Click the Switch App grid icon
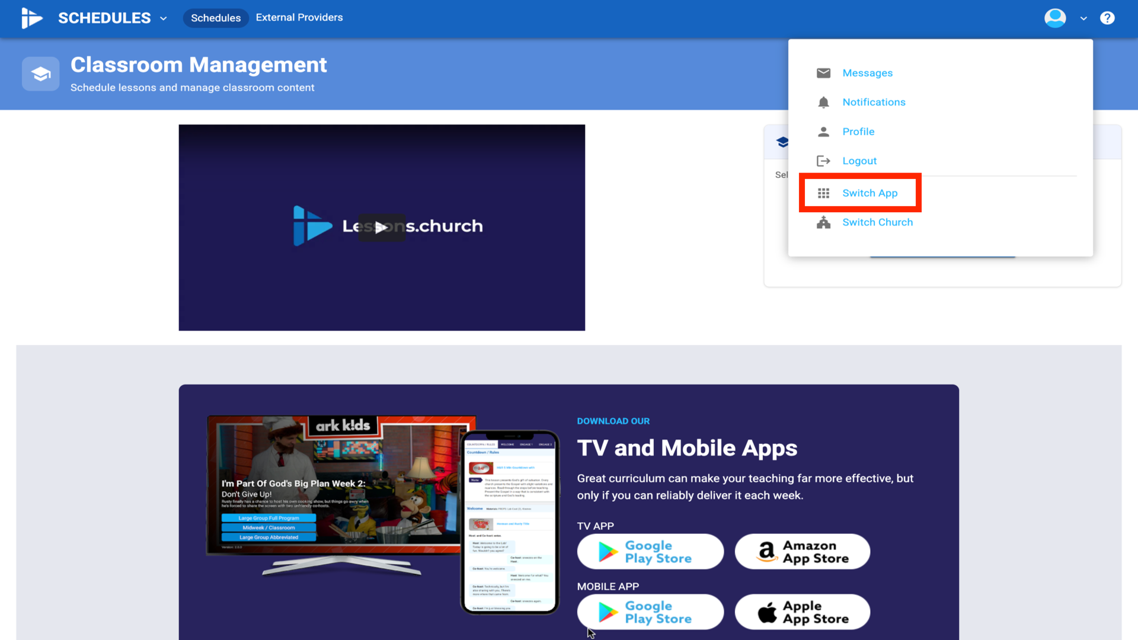The width and height of the screenshot is (1138, 640). 823,193
